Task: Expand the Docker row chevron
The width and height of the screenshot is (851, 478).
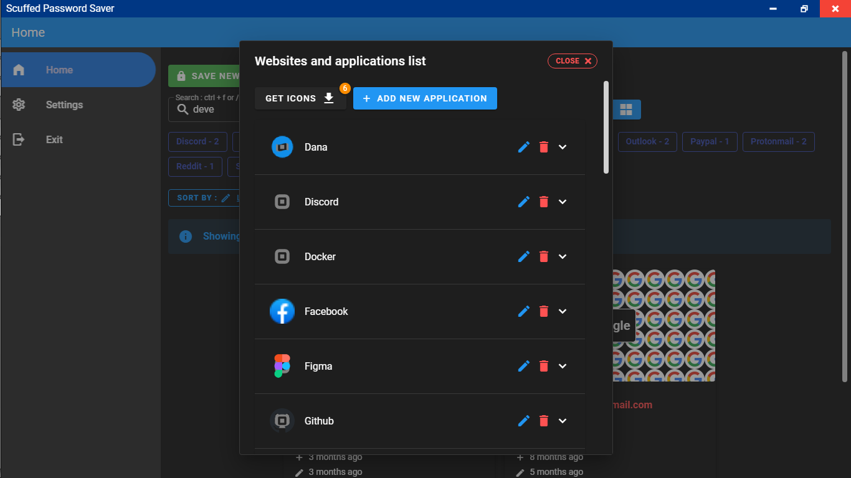Action: click(563, 256)
